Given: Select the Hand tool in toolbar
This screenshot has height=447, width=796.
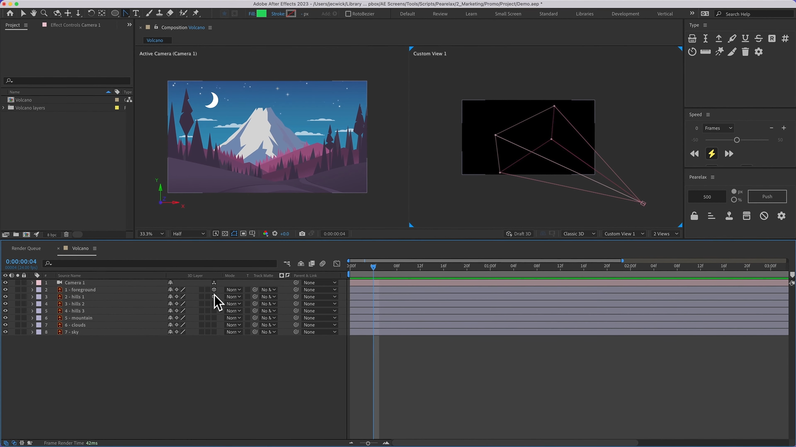Looking at the screenshot, I should 33,13.
